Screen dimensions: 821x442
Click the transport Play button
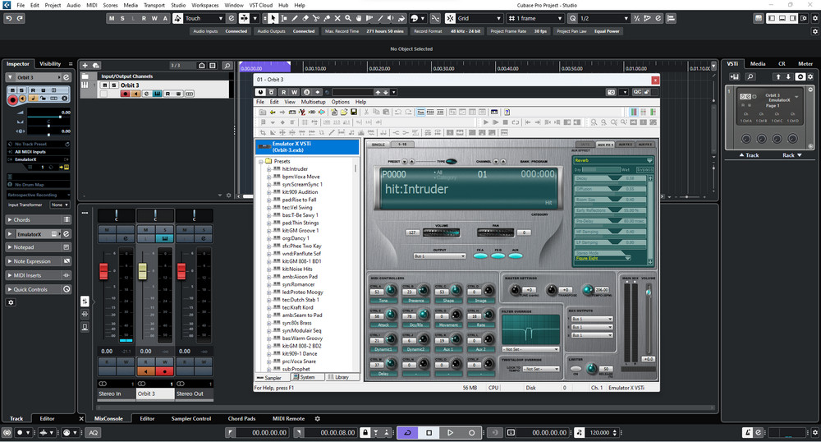pyautogui.click(x=450, y=433)
